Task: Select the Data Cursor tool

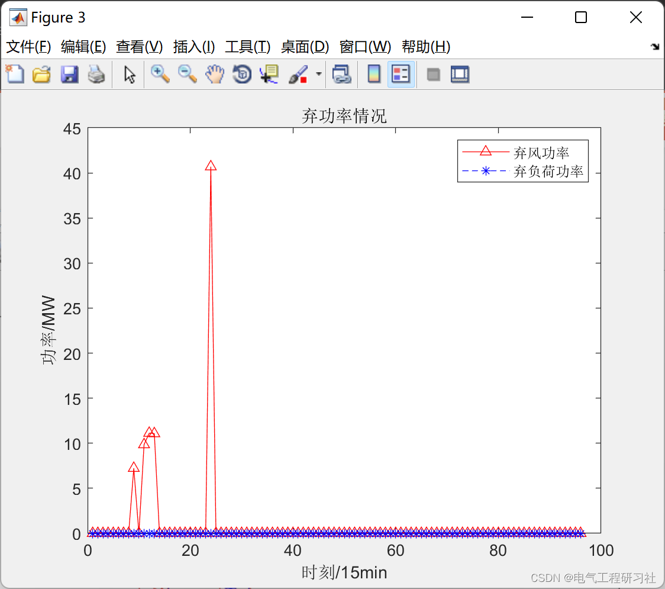Action: (x=269, y=74)
